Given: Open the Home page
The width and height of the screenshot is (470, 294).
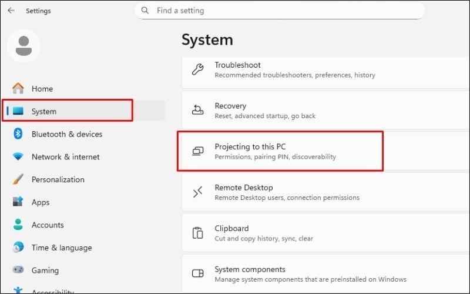Looking at the screenshot, I should 83,89.
